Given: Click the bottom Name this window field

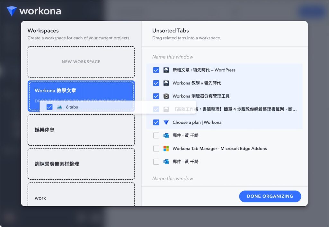Looking at the screenshot, I should pyautogui.click(x=173, y=179).
